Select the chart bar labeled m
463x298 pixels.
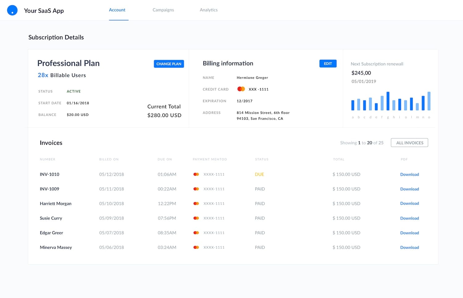coord(417,107)
